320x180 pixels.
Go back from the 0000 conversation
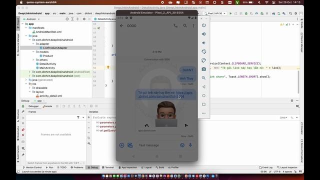121,25
